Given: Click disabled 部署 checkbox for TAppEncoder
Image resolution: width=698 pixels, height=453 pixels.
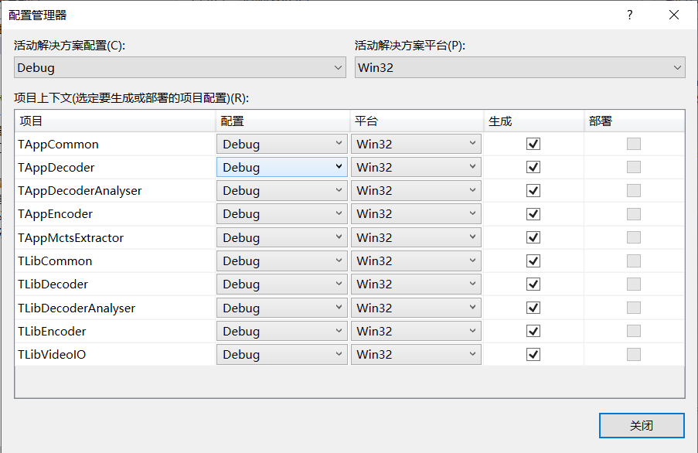Looking at the screenshot, I should [633, 214].
